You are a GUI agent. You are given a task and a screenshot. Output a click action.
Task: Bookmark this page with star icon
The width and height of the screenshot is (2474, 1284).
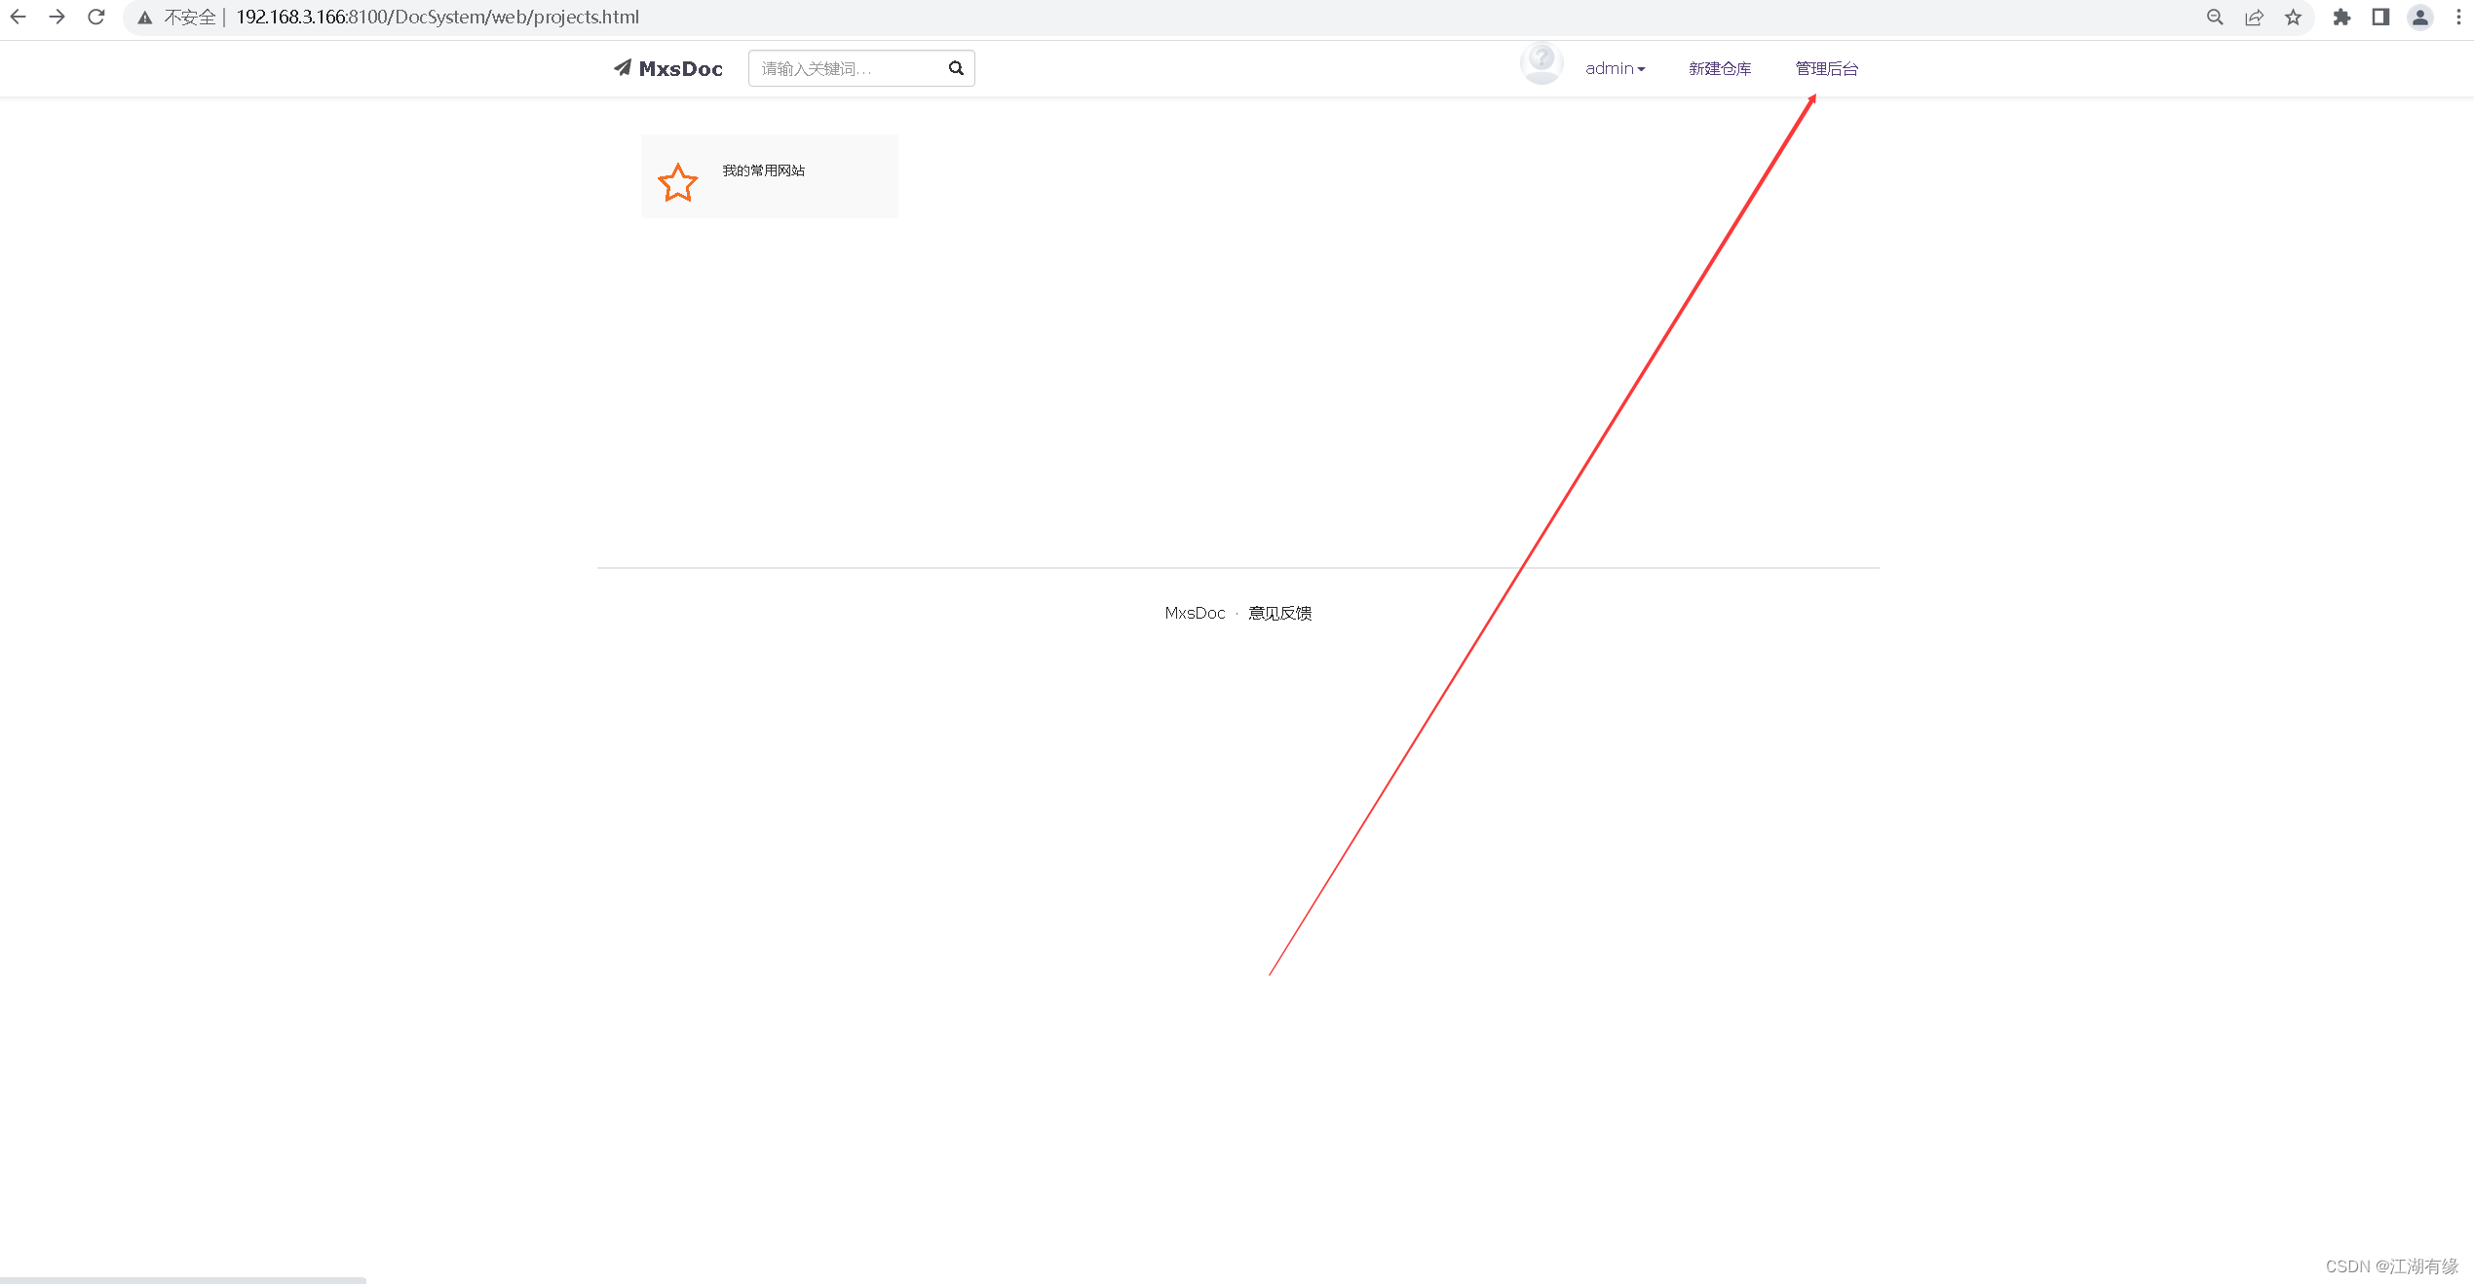point(2294,17)
